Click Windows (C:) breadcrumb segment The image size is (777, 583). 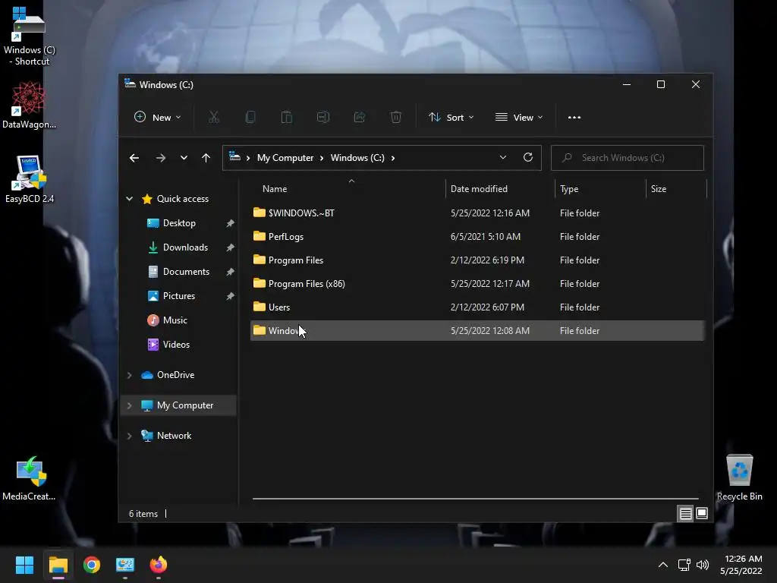pyautogui.click(x=357, y=158)
